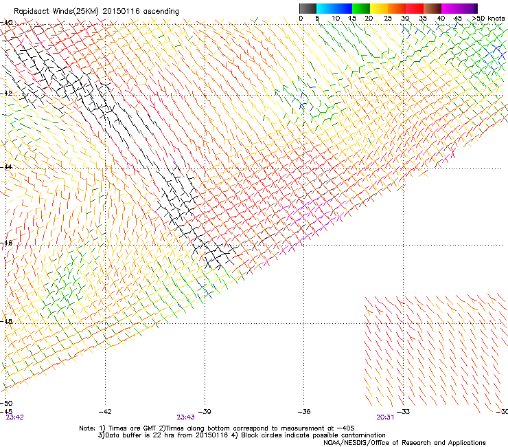Click the legend value "10"
This screenshot has height=447, width=508.
336,19
